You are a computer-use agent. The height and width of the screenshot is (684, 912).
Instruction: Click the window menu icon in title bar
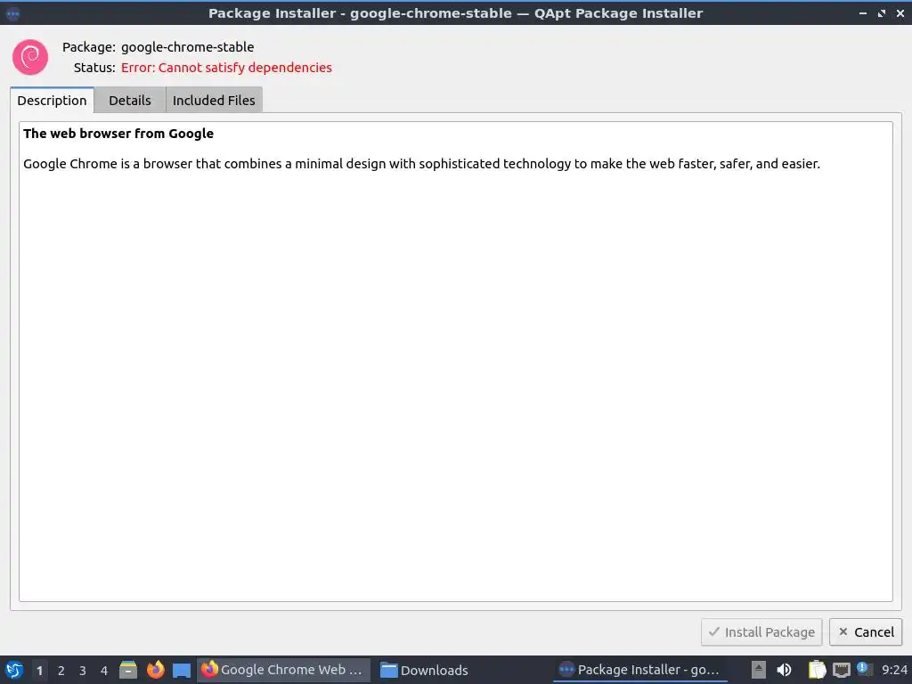12,12
